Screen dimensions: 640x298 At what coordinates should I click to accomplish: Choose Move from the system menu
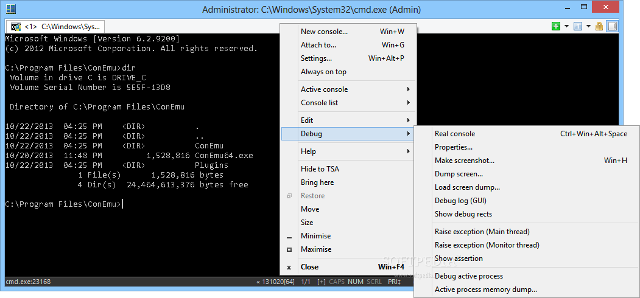tap(348, 209)
